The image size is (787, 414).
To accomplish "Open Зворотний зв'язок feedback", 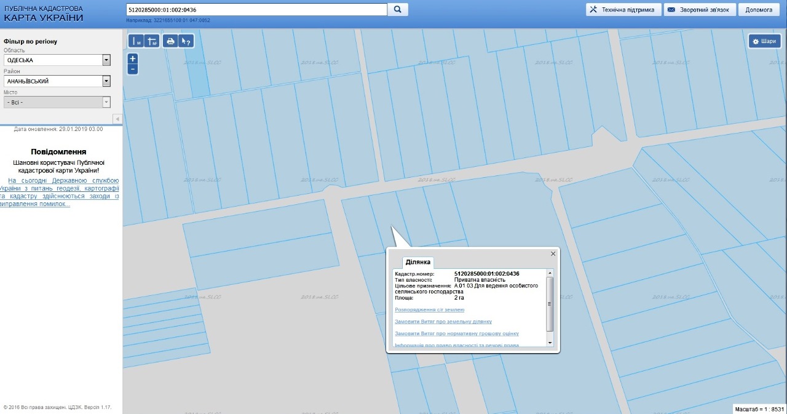I will coord(700,10).
